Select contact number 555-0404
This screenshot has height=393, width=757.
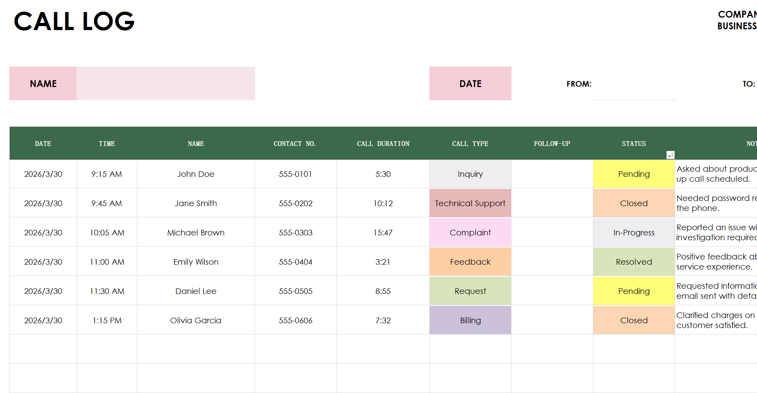pyautogui.click(x=296, y=262)
